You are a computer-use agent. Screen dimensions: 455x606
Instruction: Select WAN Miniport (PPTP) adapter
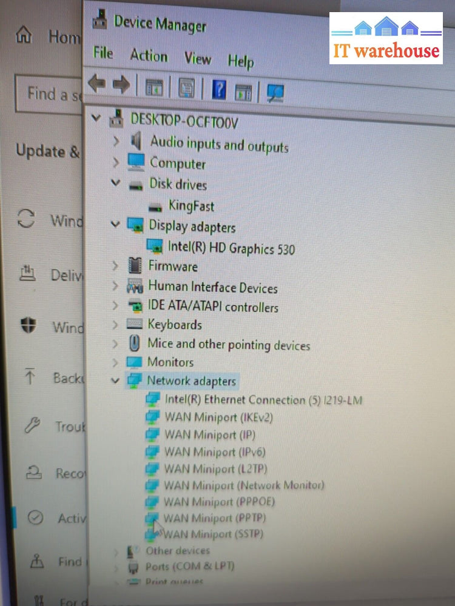coord(214,518)
